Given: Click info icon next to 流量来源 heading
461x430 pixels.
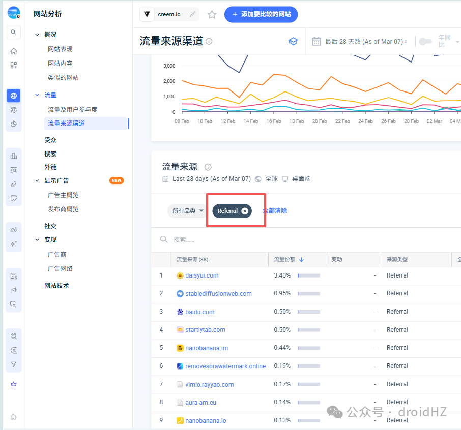Looking at the screenshot, I should pos(208,167).
